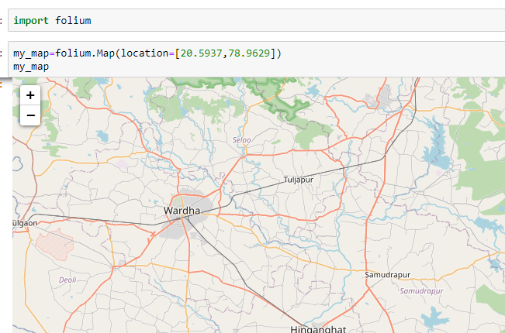Screen dimensions: 505x333
Task: Click the folium.Map code cell
Action: click(x=256, y=60)
